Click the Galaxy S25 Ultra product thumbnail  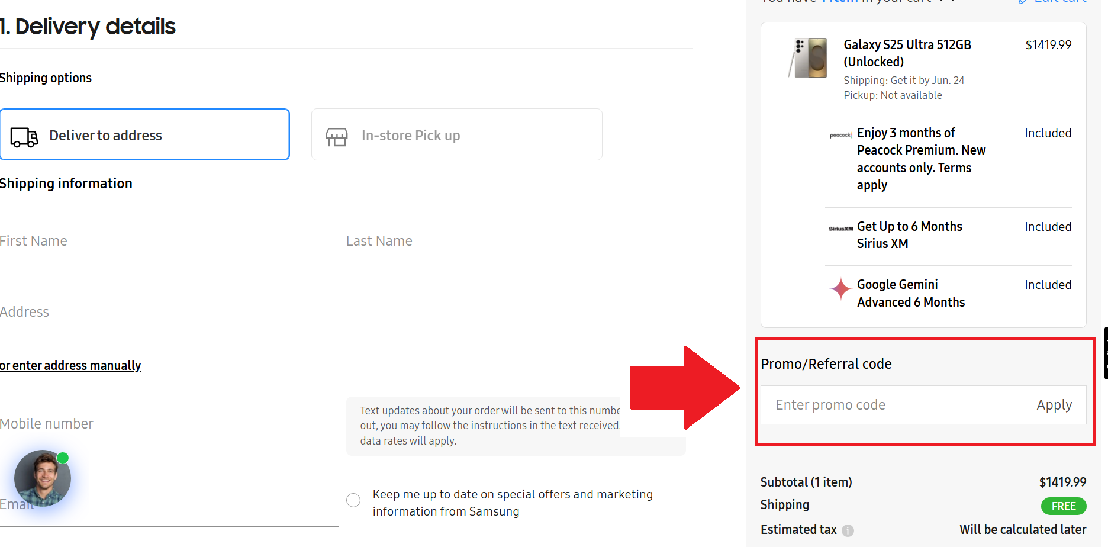pos(809,58)
